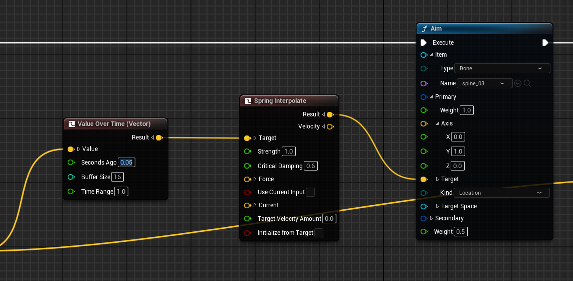The height and width of the screenshot is (281, 573).
Task: Expand the Force pin on Spring Interpolate
Action: pos(255,179)
